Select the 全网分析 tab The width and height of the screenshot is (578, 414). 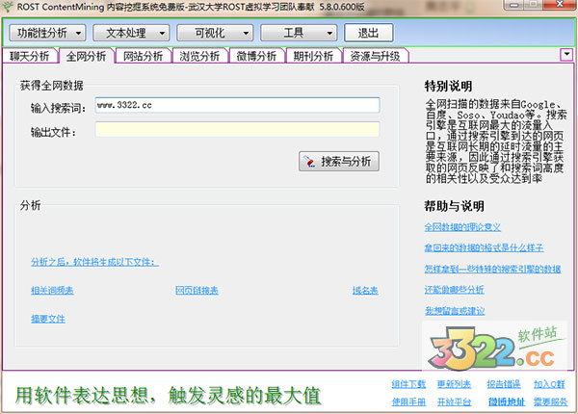tap(87, 56)
